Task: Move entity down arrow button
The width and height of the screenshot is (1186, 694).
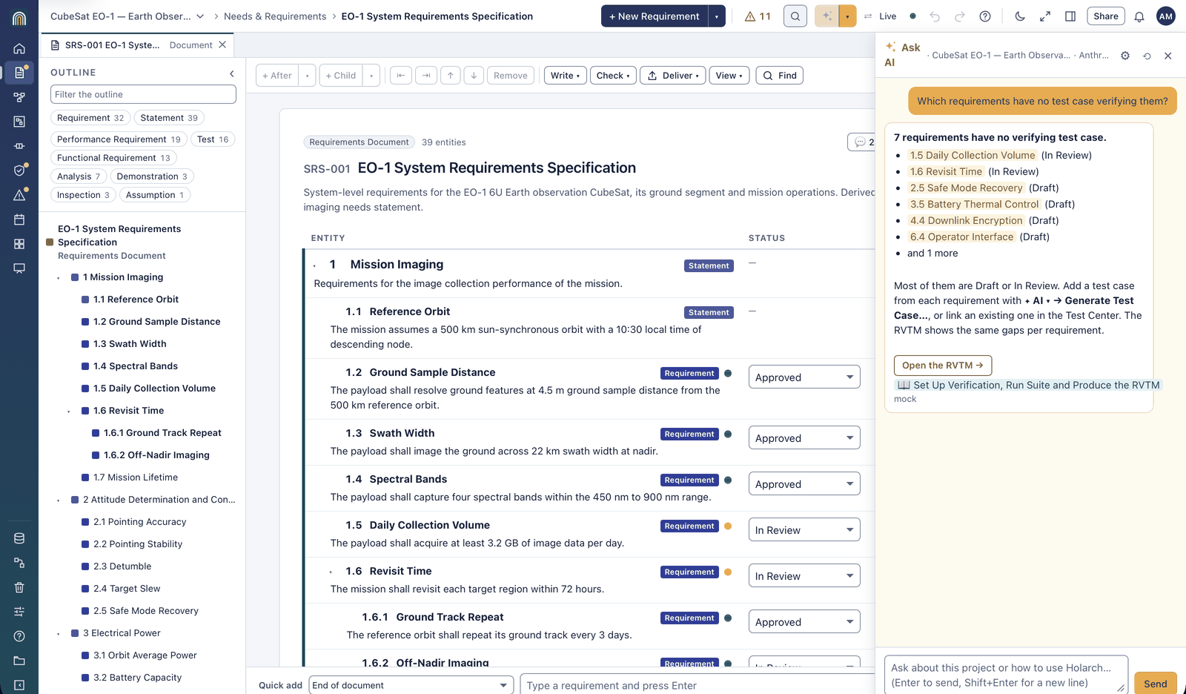Action: click(x=474, y=76)
